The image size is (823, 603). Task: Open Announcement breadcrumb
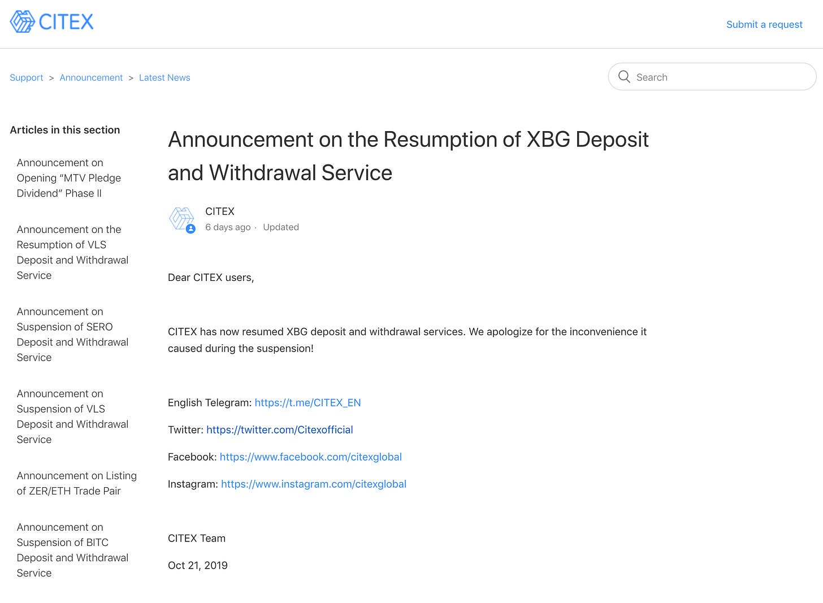[x=91, y=77]
